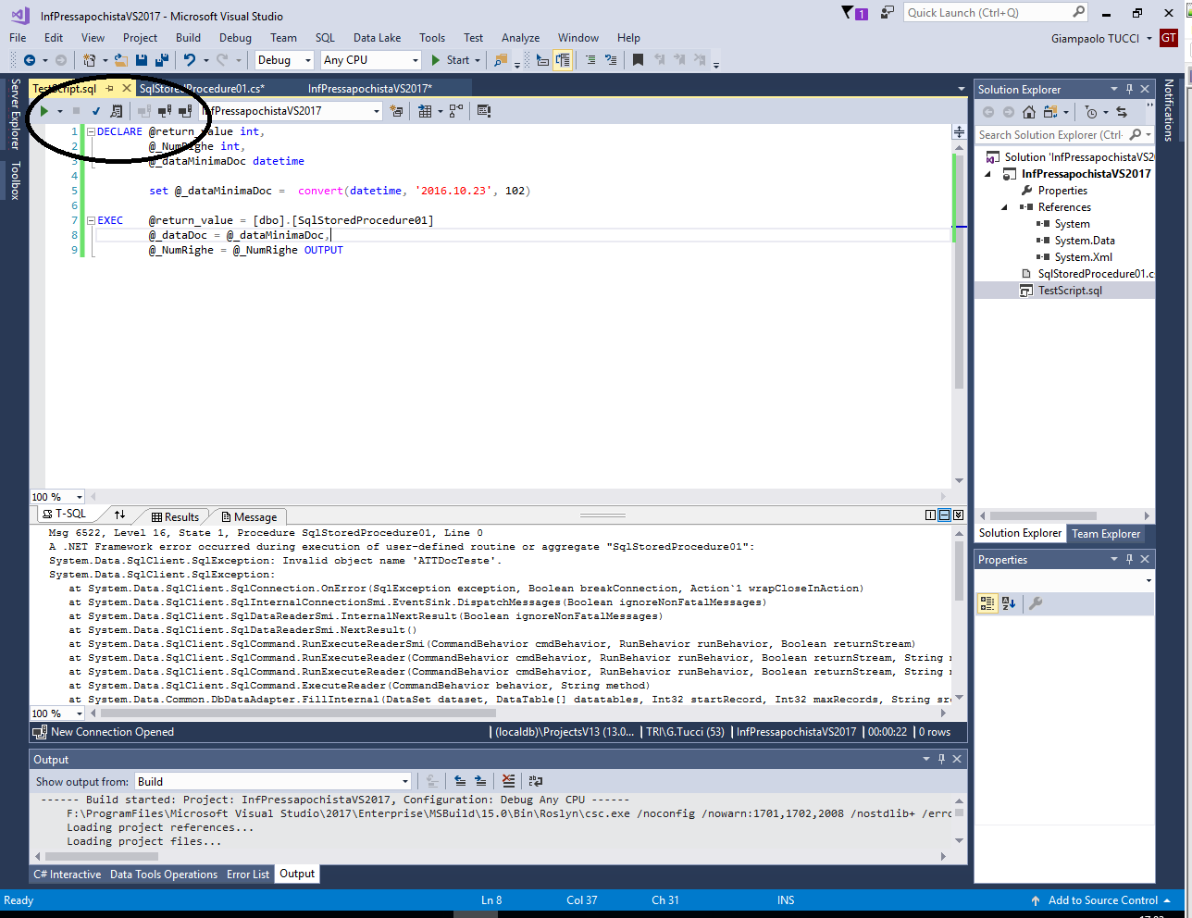Viewport: 1192px width, 918px height.
Task: Toggle auto-hide pin on Output panel
Action: coord(941,759)
